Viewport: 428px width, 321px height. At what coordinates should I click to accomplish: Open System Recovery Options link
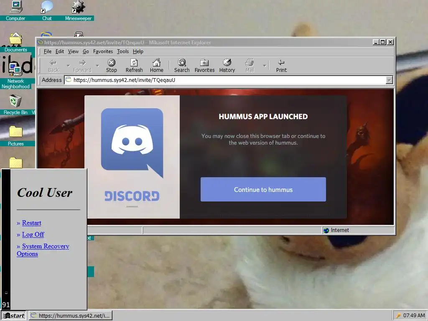coord(43,250)
